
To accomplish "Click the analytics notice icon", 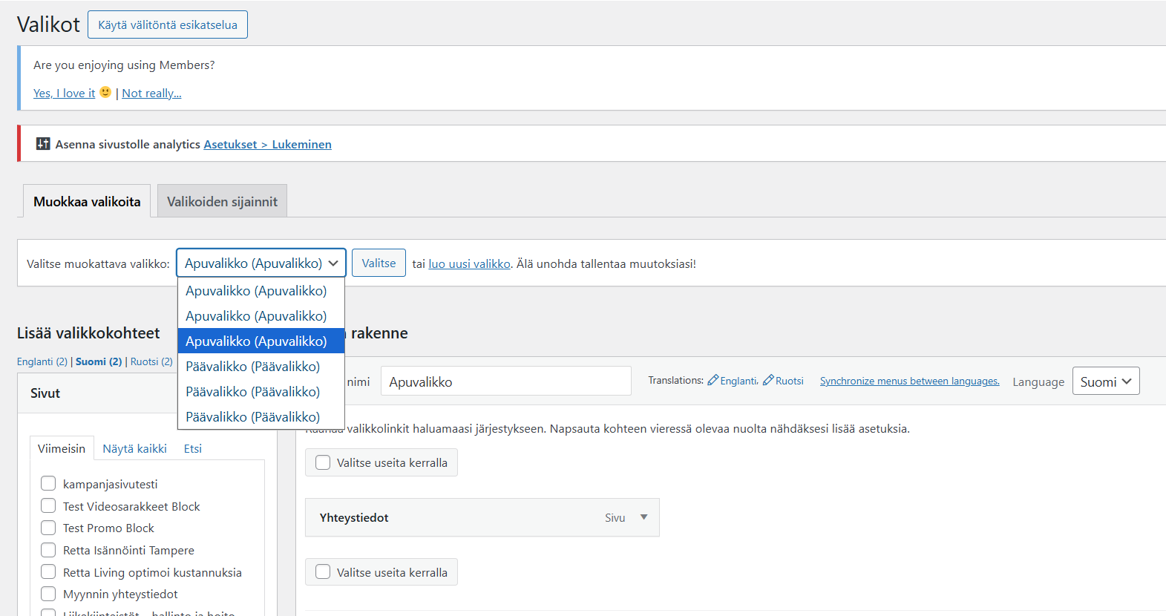I will [43, 144].
